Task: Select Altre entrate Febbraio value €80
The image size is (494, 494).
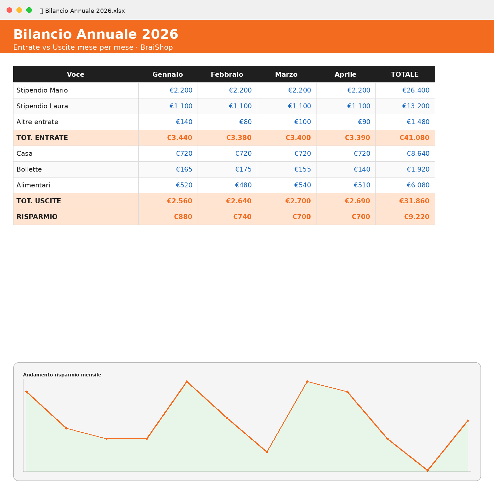Action: [x=227, y=122]
